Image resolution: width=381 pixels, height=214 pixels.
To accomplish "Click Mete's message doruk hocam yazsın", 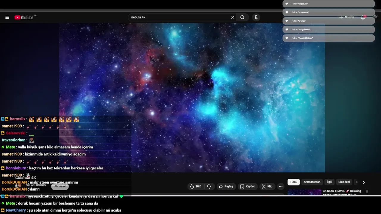I will tap(58, 203).
